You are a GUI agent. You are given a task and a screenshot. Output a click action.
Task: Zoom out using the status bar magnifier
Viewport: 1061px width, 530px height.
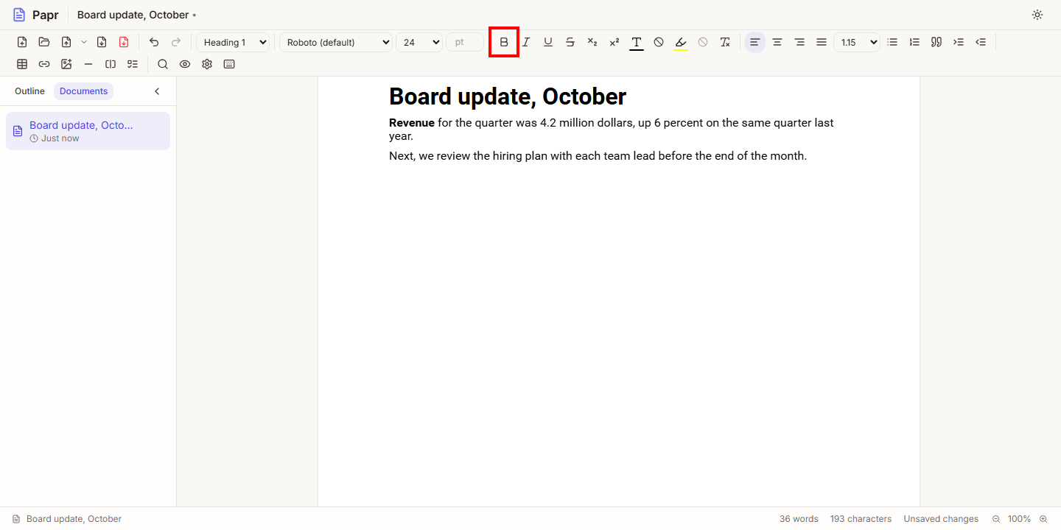tap(996, 519)
